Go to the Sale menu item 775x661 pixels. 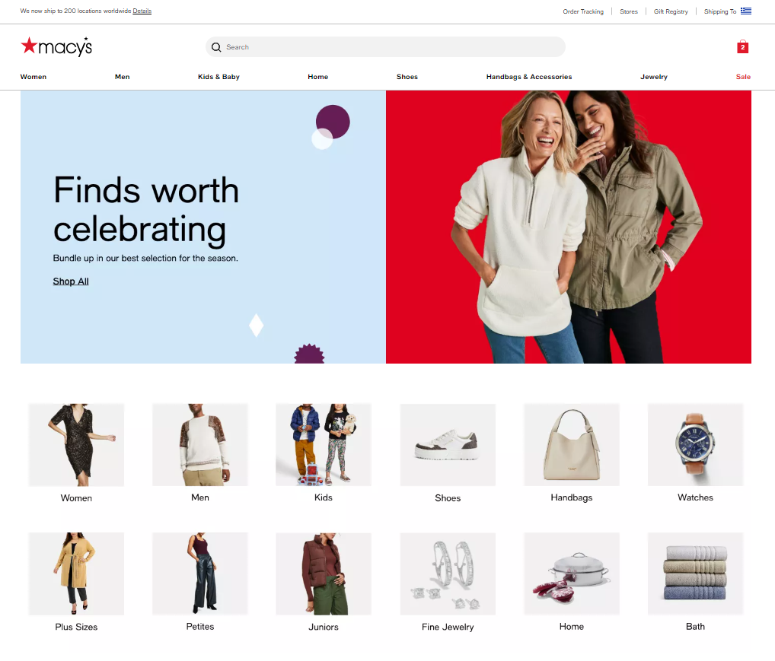(x=743, y=77)
